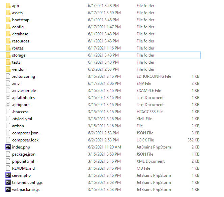Select the server.php PhpStorm file icon
Viewport: 224px width, 197px height.
8,175
